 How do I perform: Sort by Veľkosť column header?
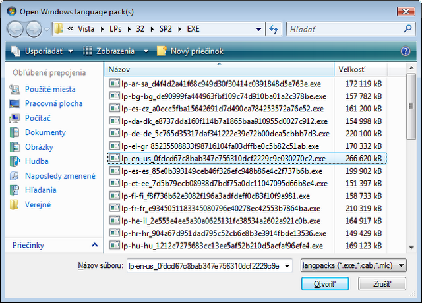tap(361, 69)
